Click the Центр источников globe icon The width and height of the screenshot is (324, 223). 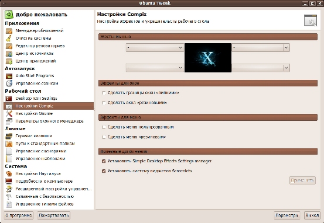(9, 54)
